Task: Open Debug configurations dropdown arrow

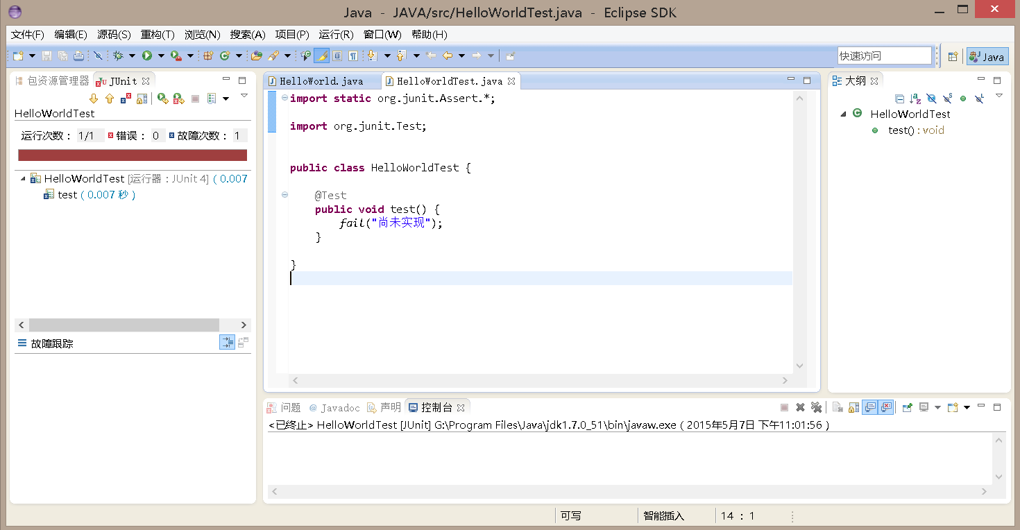Action: click(132, 55)
